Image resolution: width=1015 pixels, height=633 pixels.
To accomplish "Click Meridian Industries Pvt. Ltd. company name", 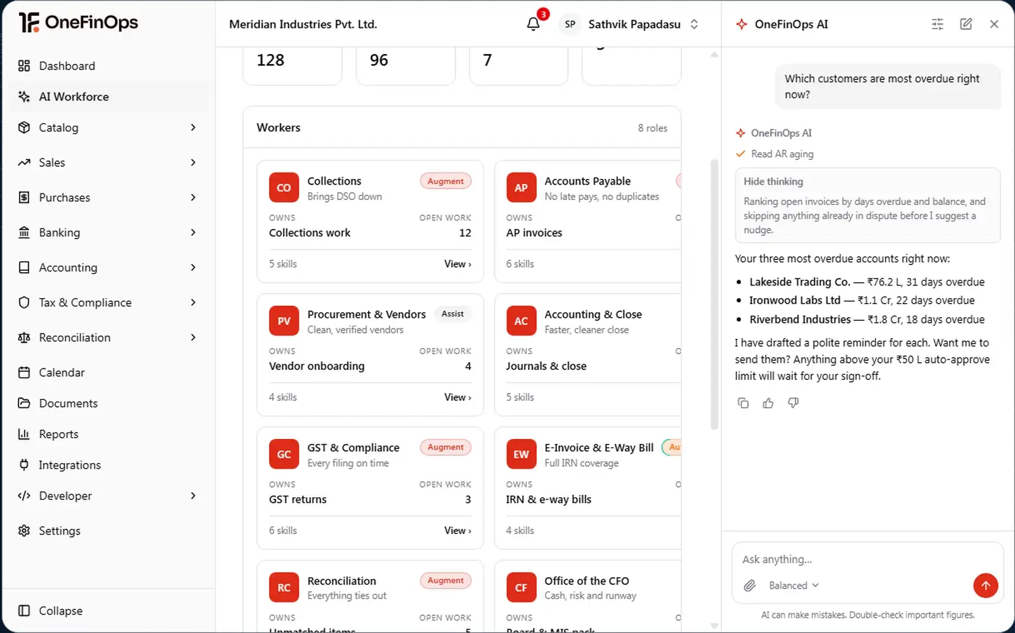I will coord(303,24).
